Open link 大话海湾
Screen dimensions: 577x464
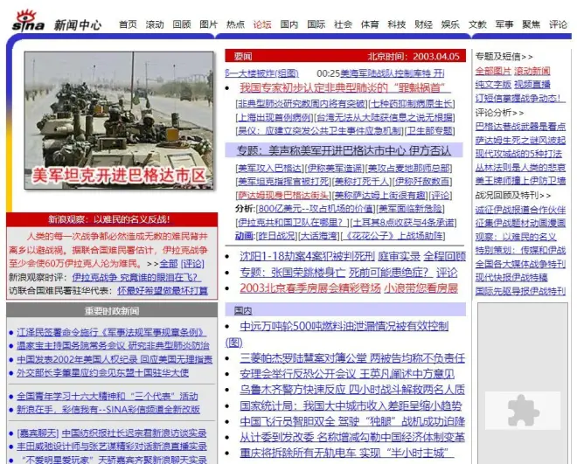coord(319,236)
